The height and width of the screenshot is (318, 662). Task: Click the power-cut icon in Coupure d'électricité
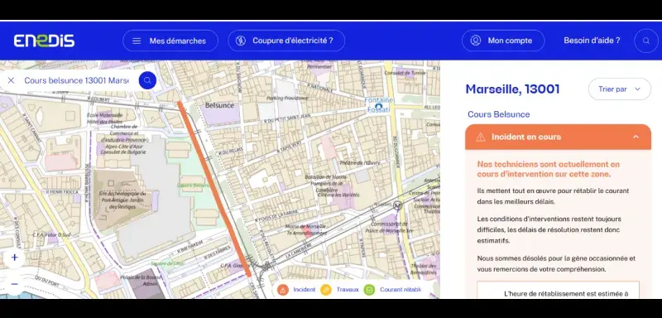pyautogui.click(x=241, y=41)
